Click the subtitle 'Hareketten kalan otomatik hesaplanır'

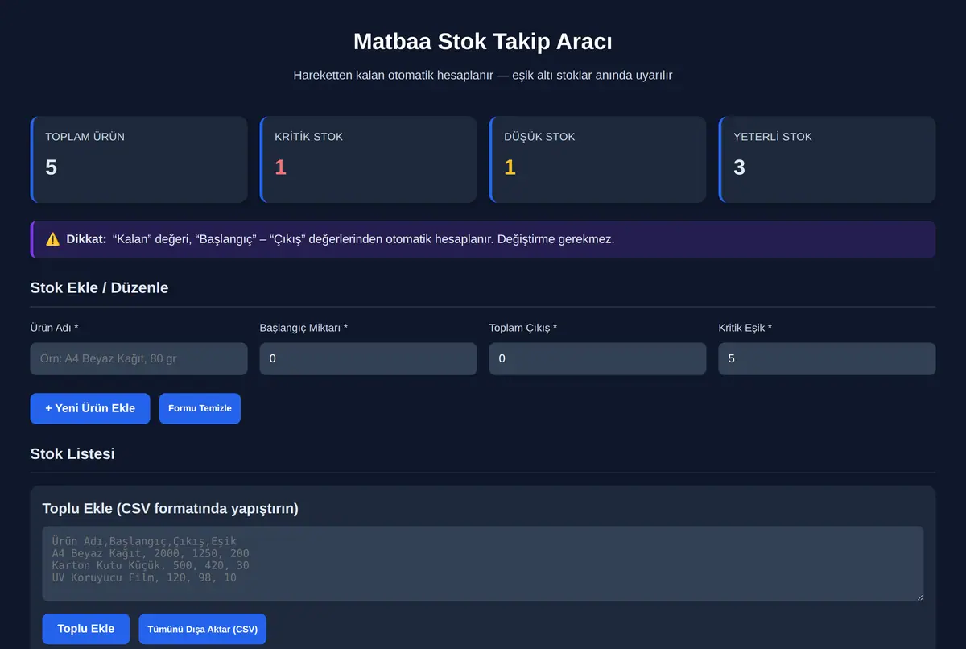pos(394,76)
